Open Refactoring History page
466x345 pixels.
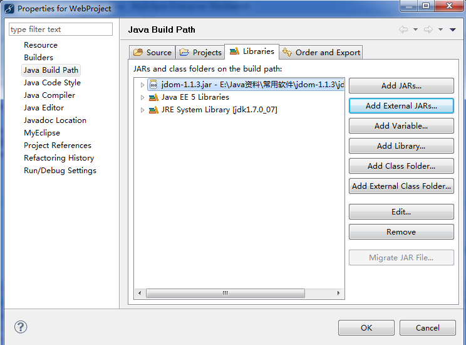(59, 158)
